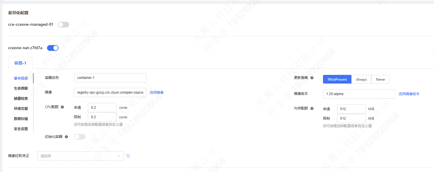Open 基本信息 section
The image size is (434, 172).
click(21, 78)
